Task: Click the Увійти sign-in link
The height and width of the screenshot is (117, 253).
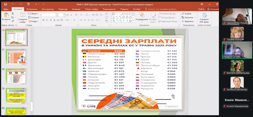Action: coord(201,9)
